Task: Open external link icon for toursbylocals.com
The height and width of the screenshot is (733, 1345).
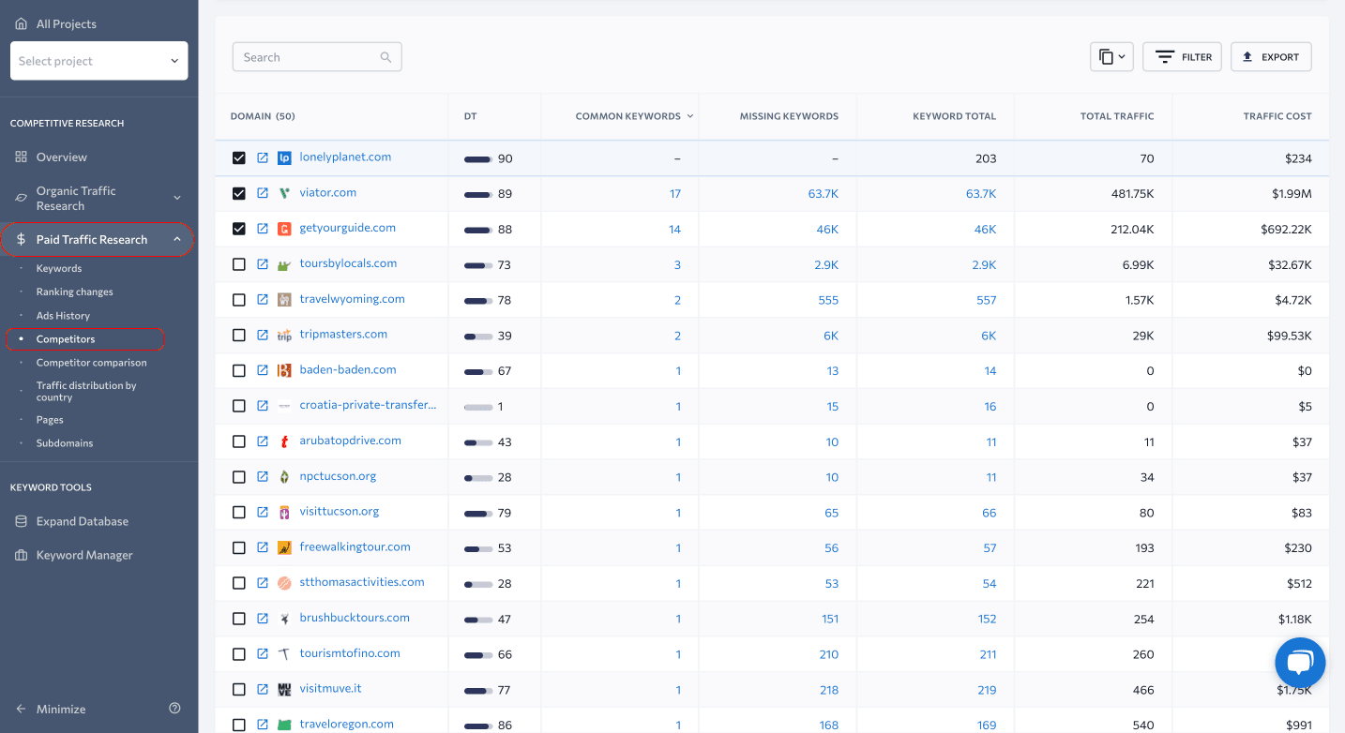Action: [x=263, y=264]
